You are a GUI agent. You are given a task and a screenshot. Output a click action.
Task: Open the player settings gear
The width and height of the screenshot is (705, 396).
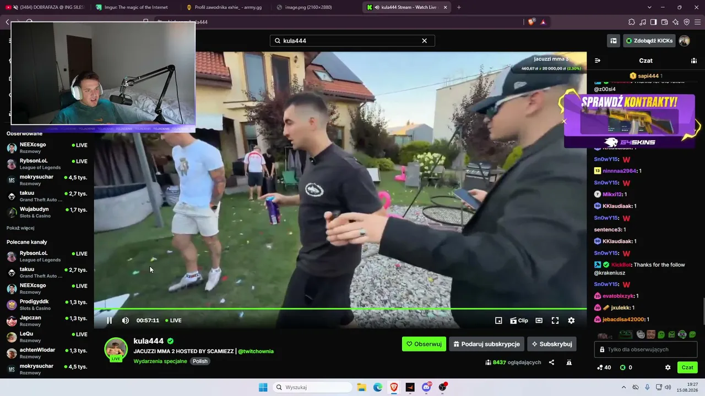click(x=571, y=321)
